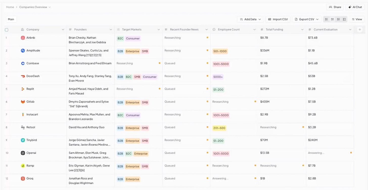Click the 201-500 tag in Retool row
368x190 pixels.
click(x=219, y=128)
